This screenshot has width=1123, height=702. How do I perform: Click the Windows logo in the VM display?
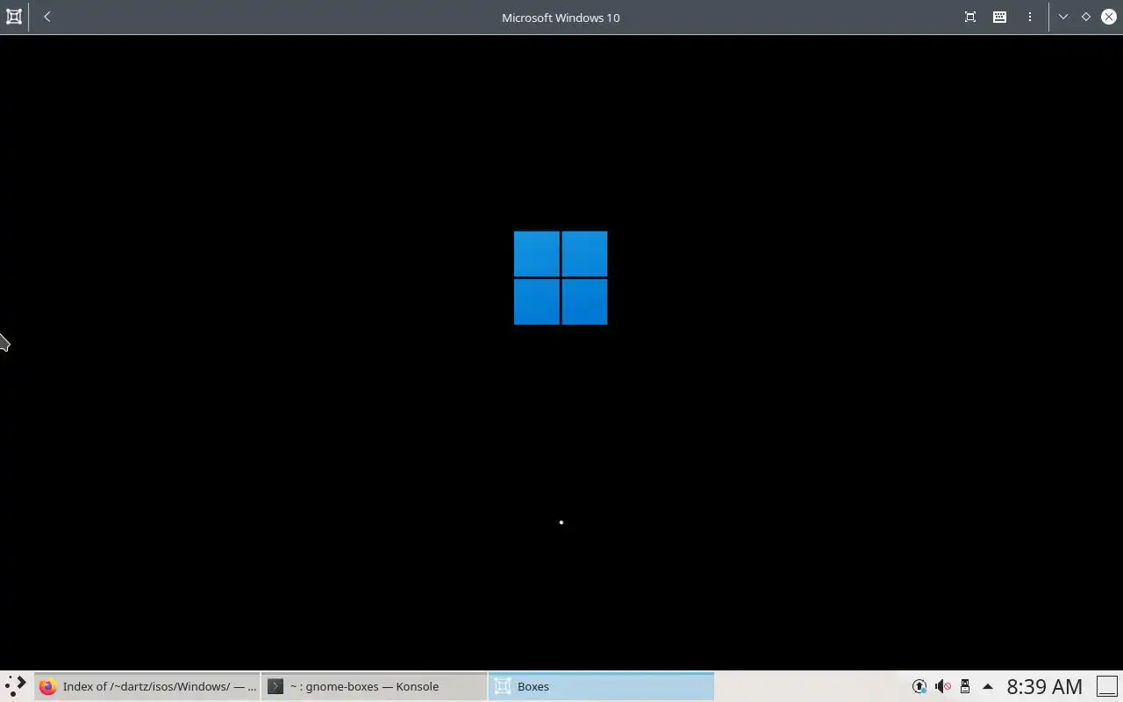[561, 278]
